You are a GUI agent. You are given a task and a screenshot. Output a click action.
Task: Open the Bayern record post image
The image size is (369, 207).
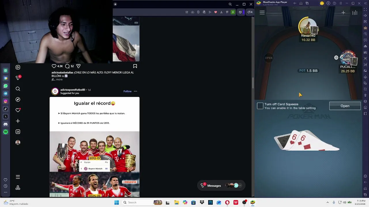pyautogui.click(x=95, y=147)
